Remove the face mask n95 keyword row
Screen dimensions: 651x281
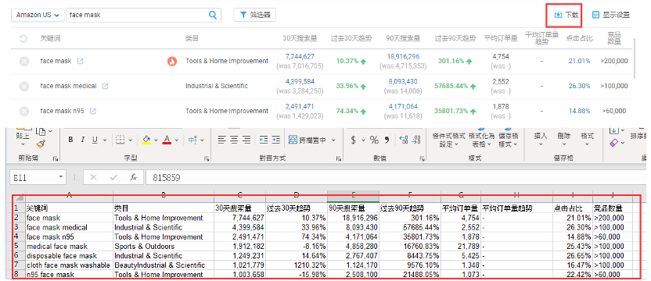24,111
